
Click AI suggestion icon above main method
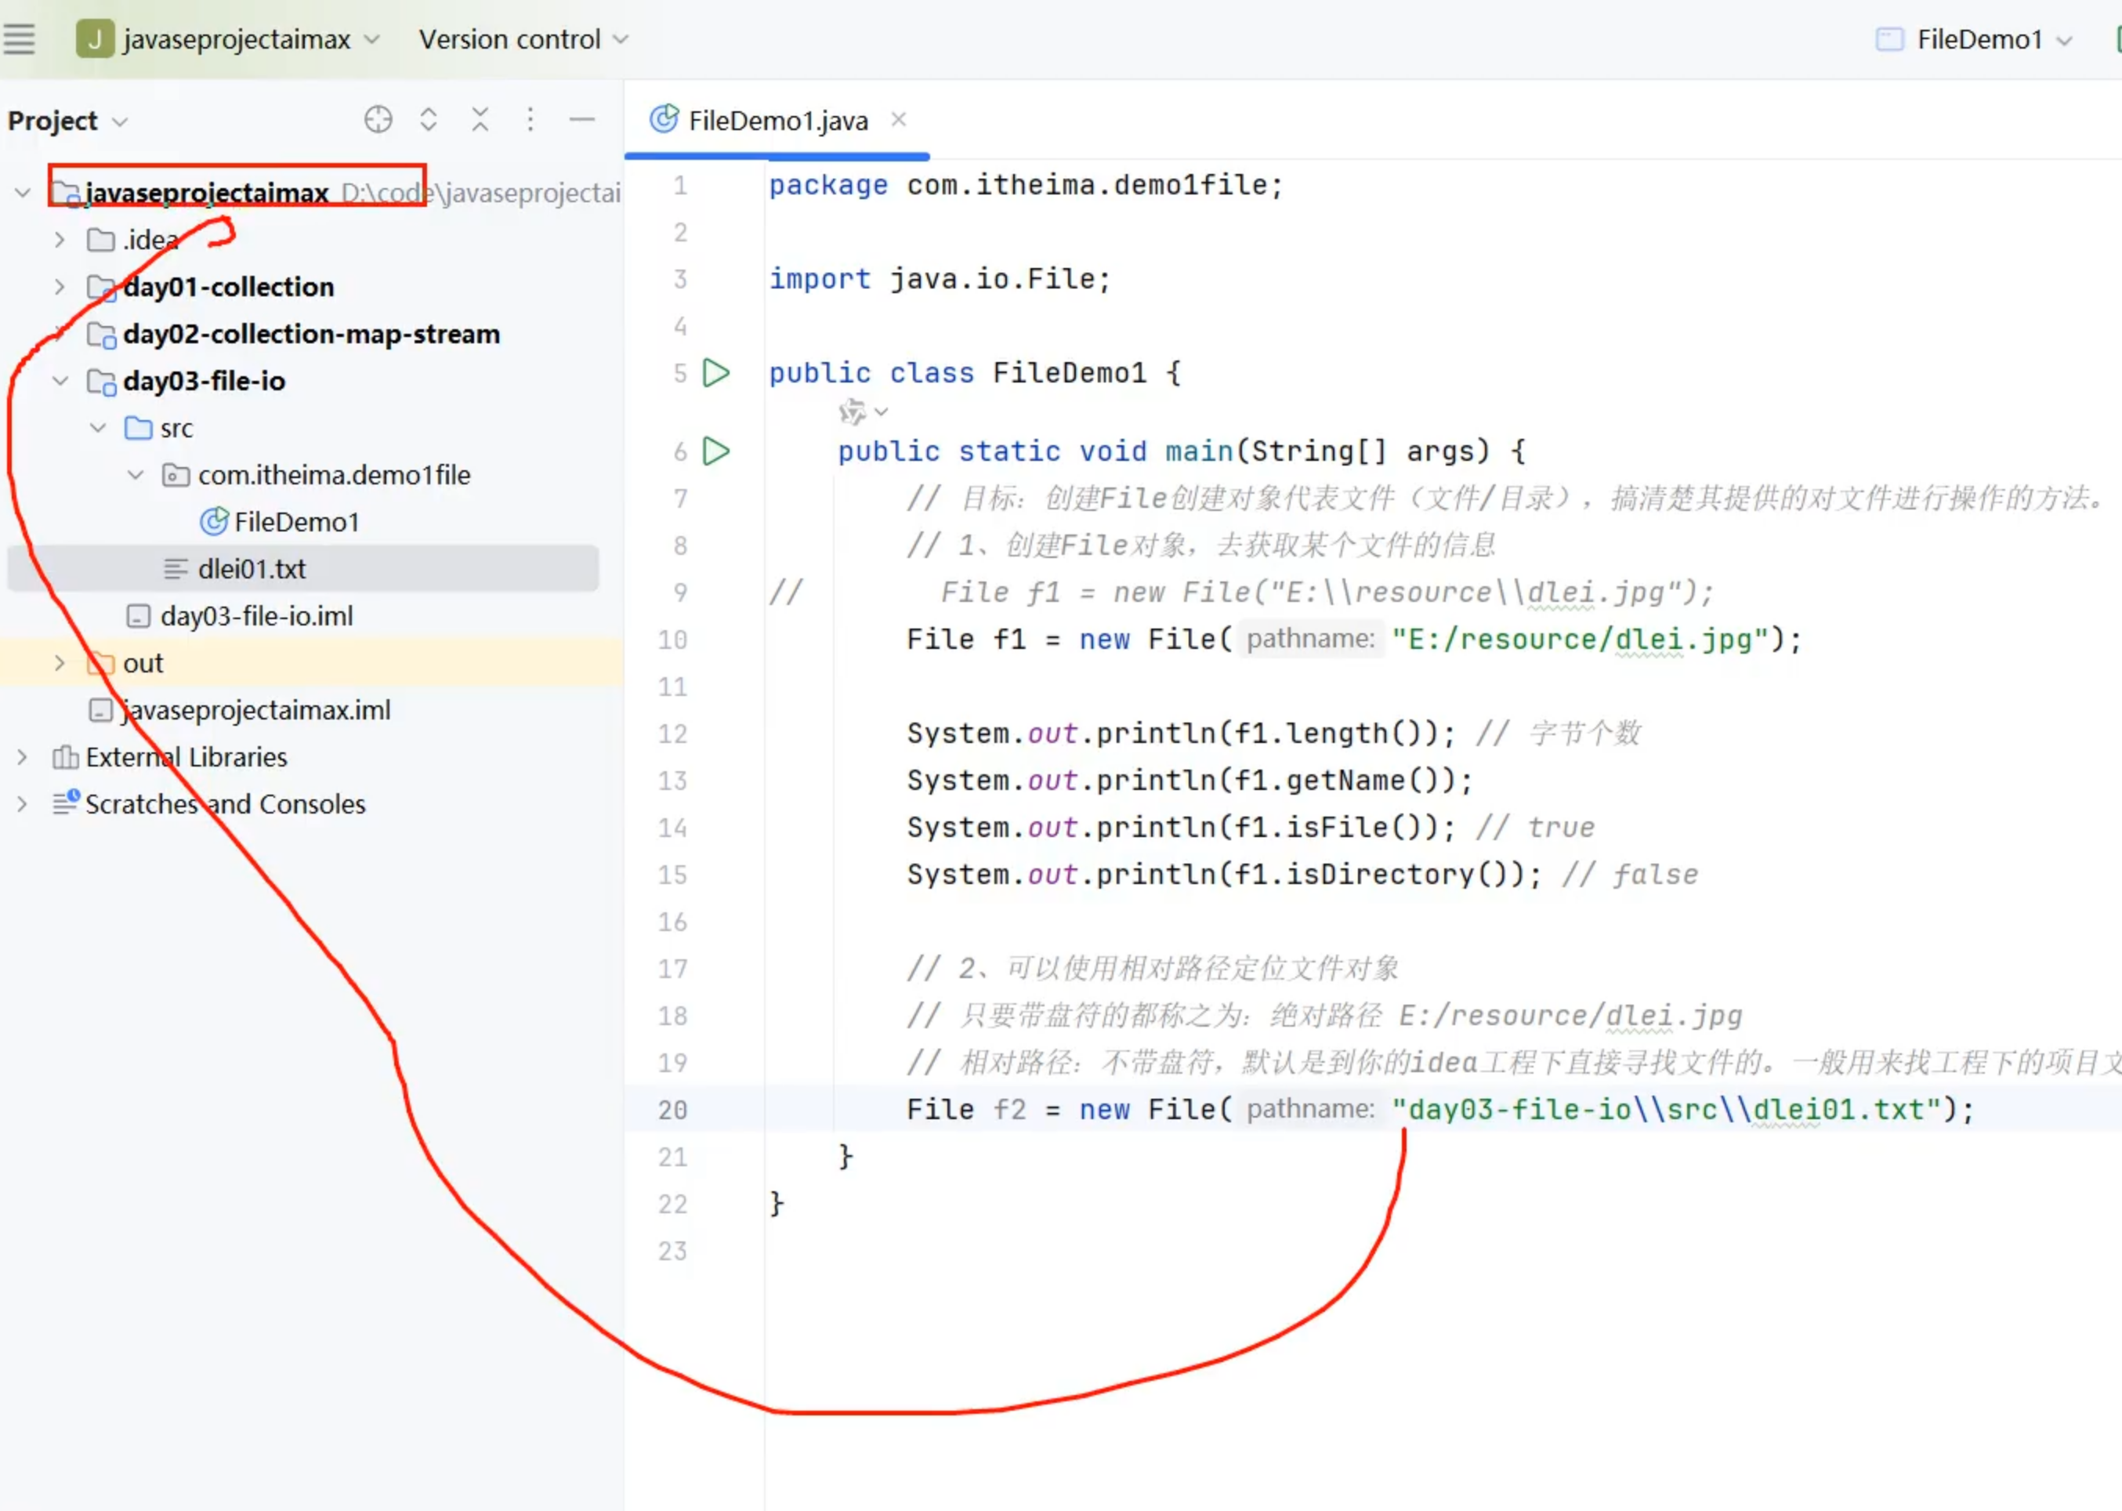point(852,411)
